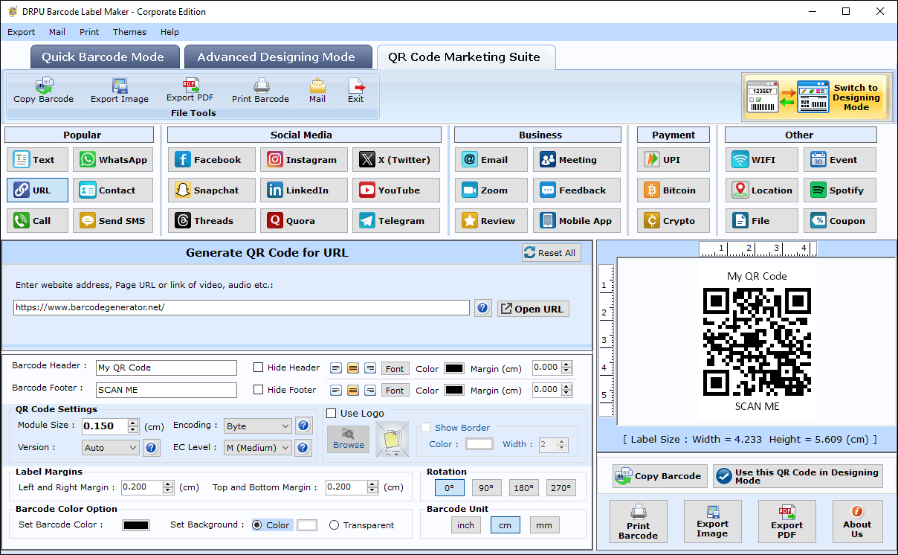The image size is (898, 555).
Task: Click the website URL input field
Action: pyautogui.click(x=242, y=307)
